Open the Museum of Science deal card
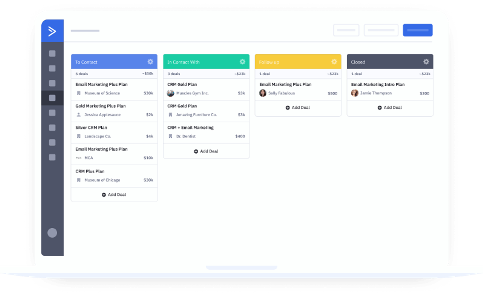This screenshot has height=295, width=483. (x=114, y=89)
